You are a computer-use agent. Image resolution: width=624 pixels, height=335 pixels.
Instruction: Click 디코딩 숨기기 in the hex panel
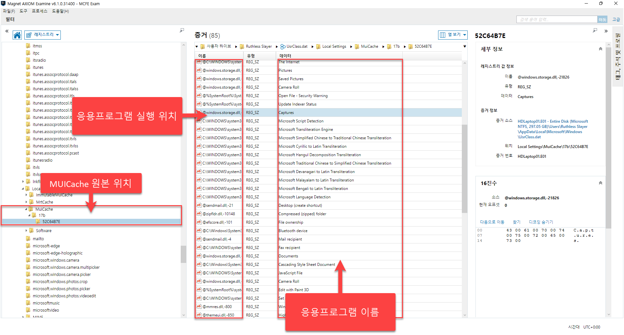[x=541, y=222]
